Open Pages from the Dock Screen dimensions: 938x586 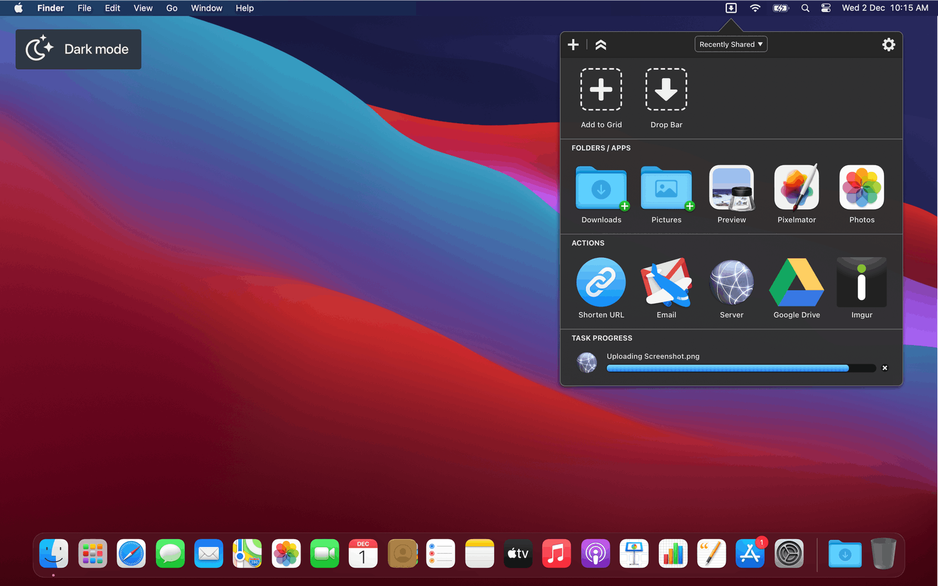point(711,554)
